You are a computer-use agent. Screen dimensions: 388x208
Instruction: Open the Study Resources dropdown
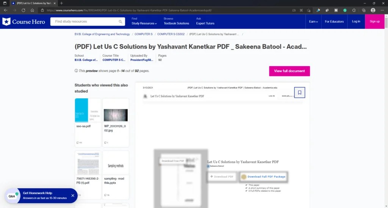tap(144, 23)
